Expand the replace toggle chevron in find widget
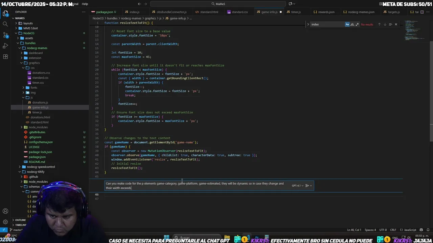433x243 pixels. tap(308, 24)
